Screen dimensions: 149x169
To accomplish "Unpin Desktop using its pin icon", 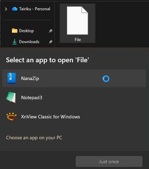I will coord(50,31).
